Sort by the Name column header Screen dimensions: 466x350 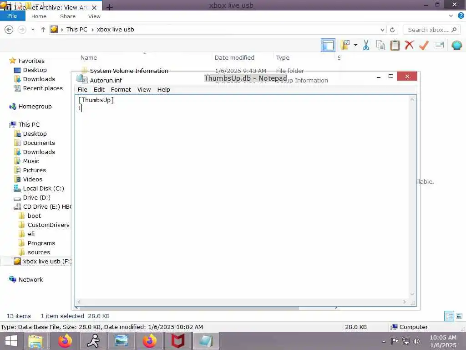click(89, 58)
